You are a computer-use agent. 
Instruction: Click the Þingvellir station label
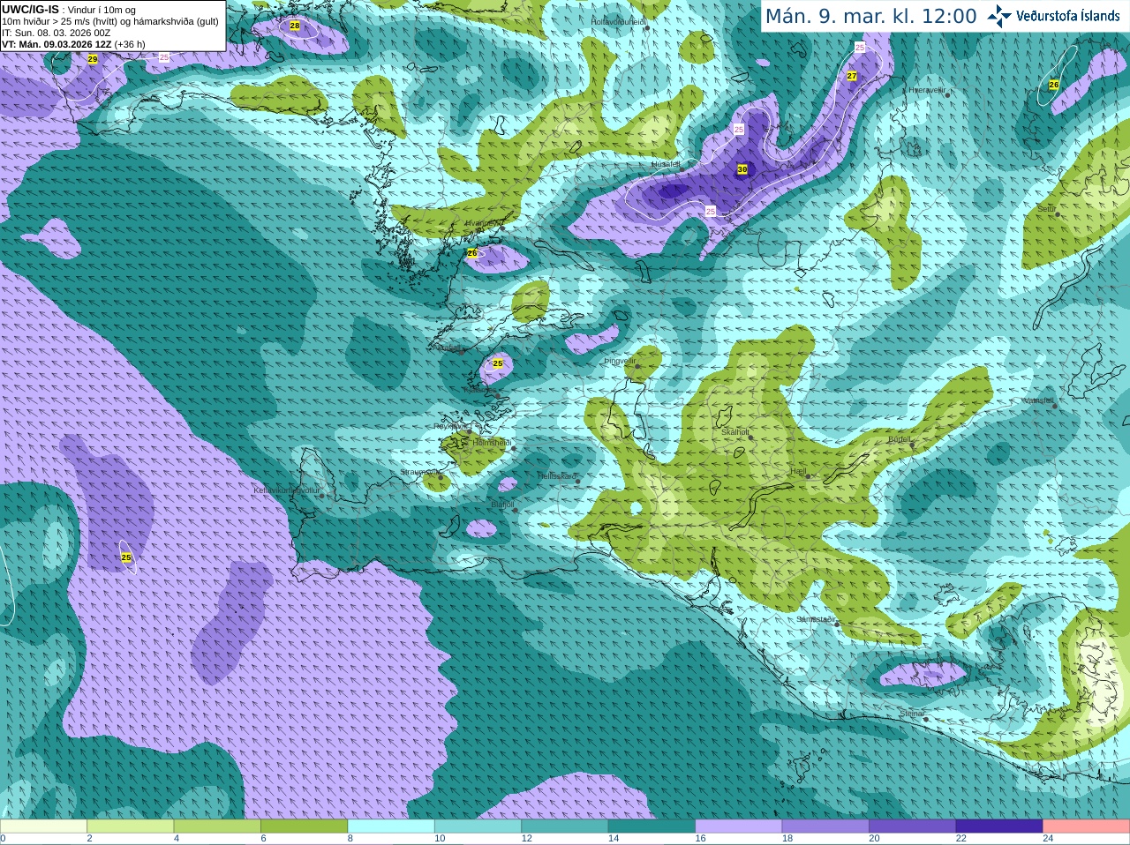click(620, 361)
